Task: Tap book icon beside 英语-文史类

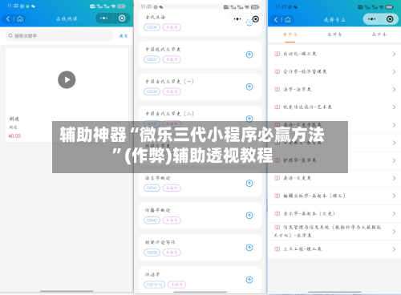Action: [277, 178]
